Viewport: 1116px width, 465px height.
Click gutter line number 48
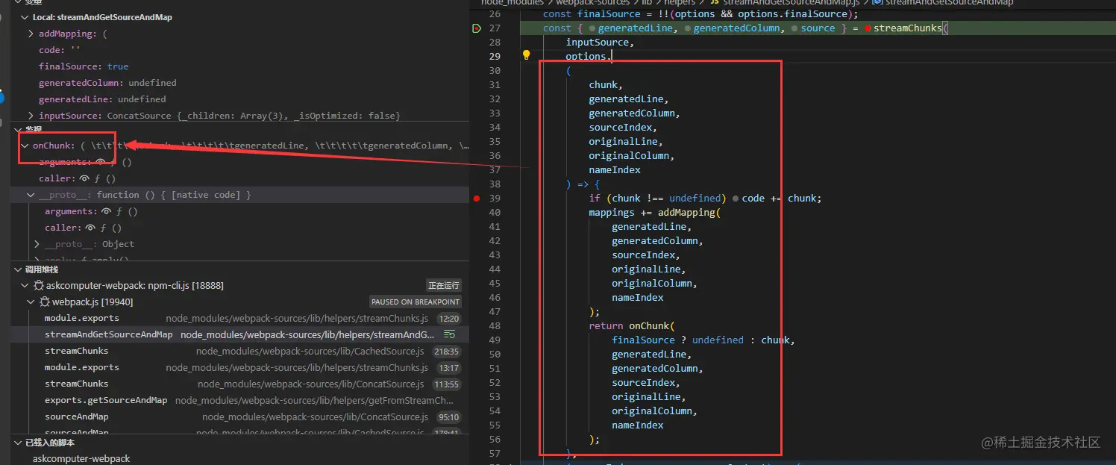(x=495, y=326)
